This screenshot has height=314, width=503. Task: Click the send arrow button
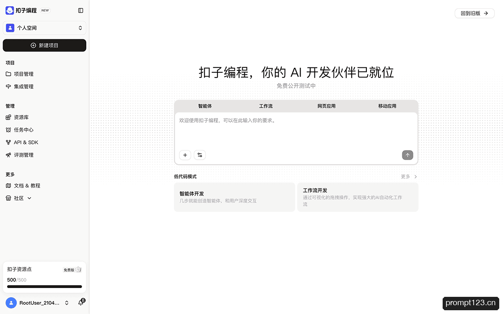pos(407,155)
